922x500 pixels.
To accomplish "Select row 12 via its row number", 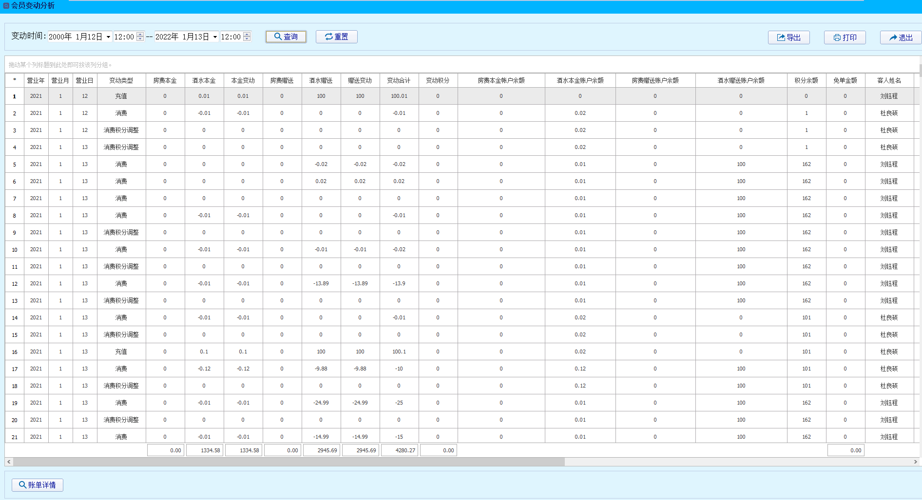I will pyautogui.click(x=15, y=283).
